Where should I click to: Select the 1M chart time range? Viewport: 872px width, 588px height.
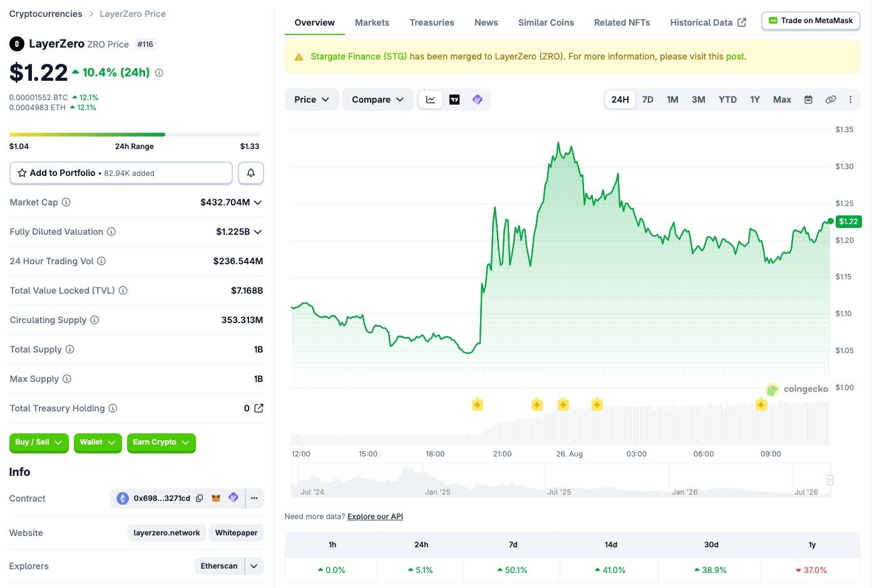673,100
